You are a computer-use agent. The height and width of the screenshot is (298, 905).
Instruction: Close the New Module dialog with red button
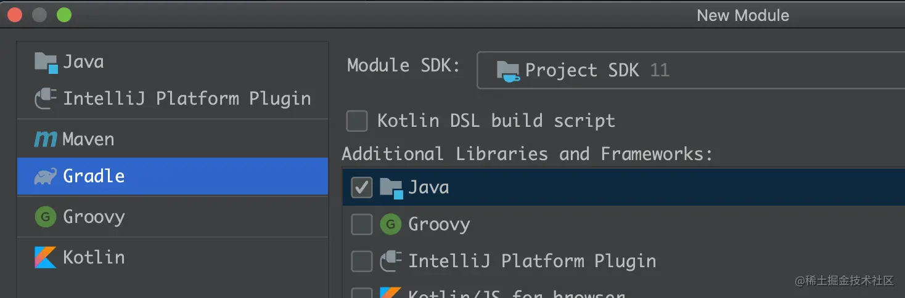click(15, 15)
